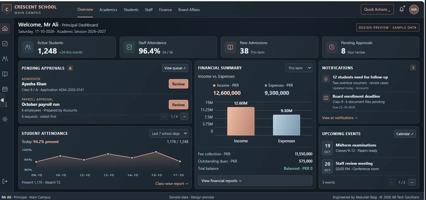Open the book icon in sidebar
This screenshot has height=200, width=426.
(5, 74)
